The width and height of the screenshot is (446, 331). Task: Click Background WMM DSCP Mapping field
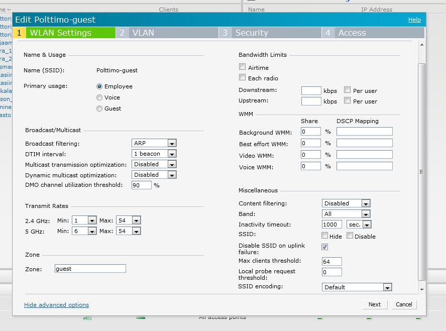[365, 132]
